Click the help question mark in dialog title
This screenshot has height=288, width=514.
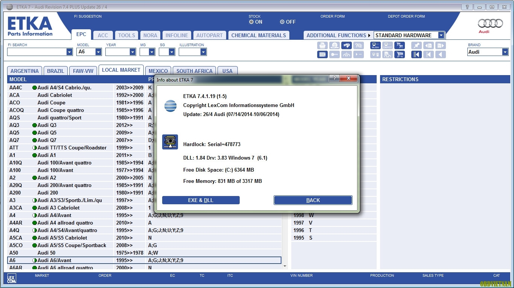click(x=334, y=78)
